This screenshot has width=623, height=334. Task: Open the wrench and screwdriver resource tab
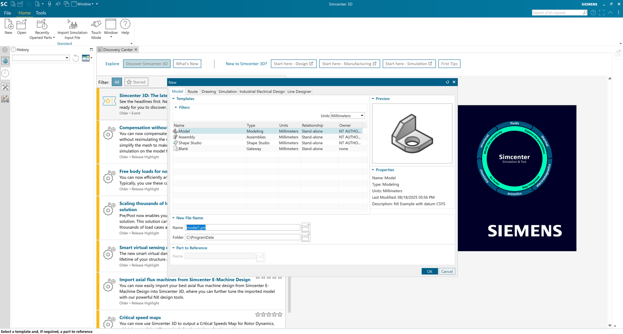[x=5, y=87]
